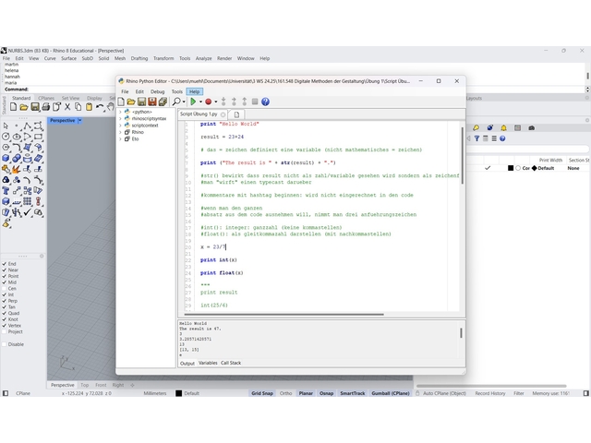The width and height of the screenshot is (591, 443).
Task: Enable the Cen osnap checkbox
Action: (x=5, y=289)
